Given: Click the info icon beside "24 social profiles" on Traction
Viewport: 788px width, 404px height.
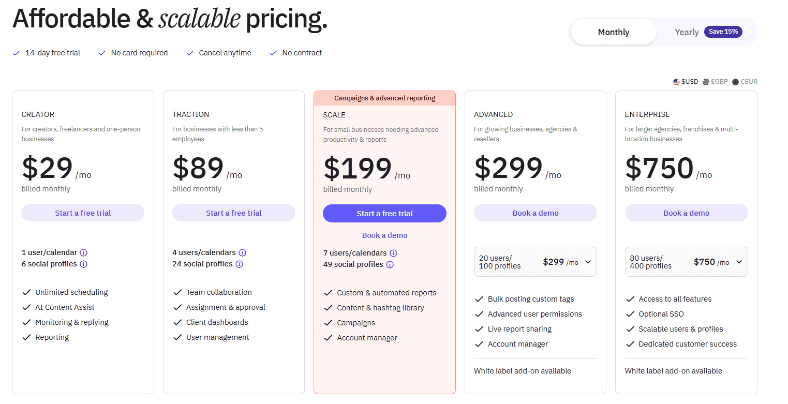Looking at the screenshot, I should click(x=239, y=264).
